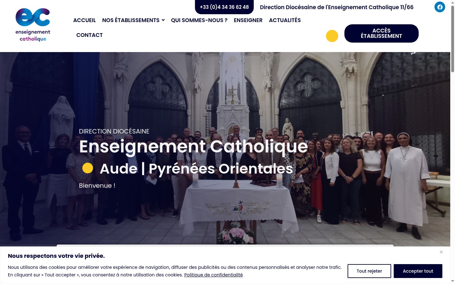Expand the Nos Établissements dropdown arrow
The height and width of the screenshot is (284, 455).
(x=163, y=20)
